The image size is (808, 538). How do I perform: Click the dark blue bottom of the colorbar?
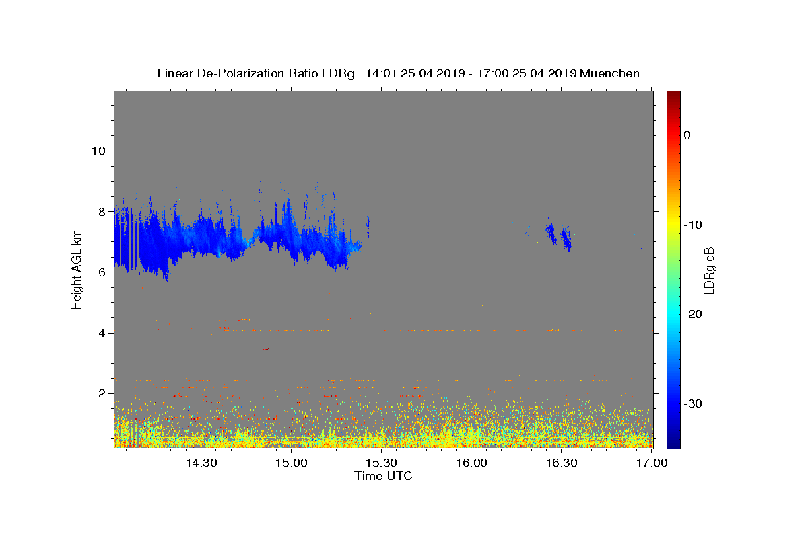point(673,440)
